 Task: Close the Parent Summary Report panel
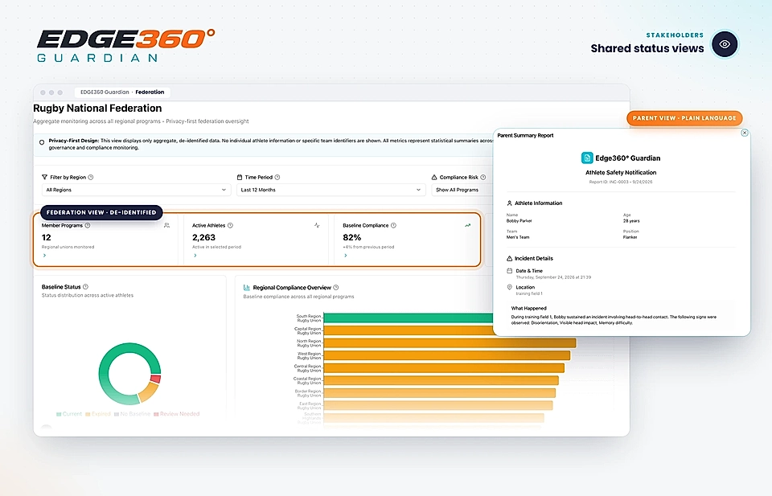745,133
